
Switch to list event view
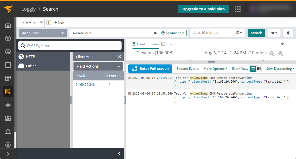click(x=253, y=69)
